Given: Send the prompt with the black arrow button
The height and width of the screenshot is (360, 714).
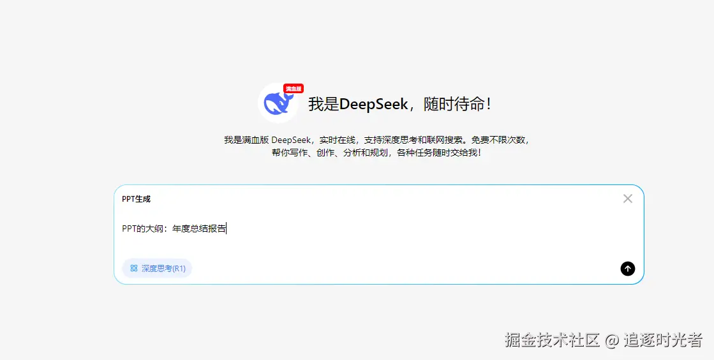Looking at the screenshot, I should [627, 269].
